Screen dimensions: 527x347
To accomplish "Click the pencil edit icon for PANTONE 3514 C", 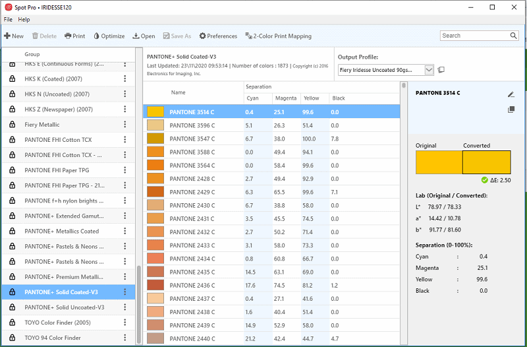I will tap(511, 94).
